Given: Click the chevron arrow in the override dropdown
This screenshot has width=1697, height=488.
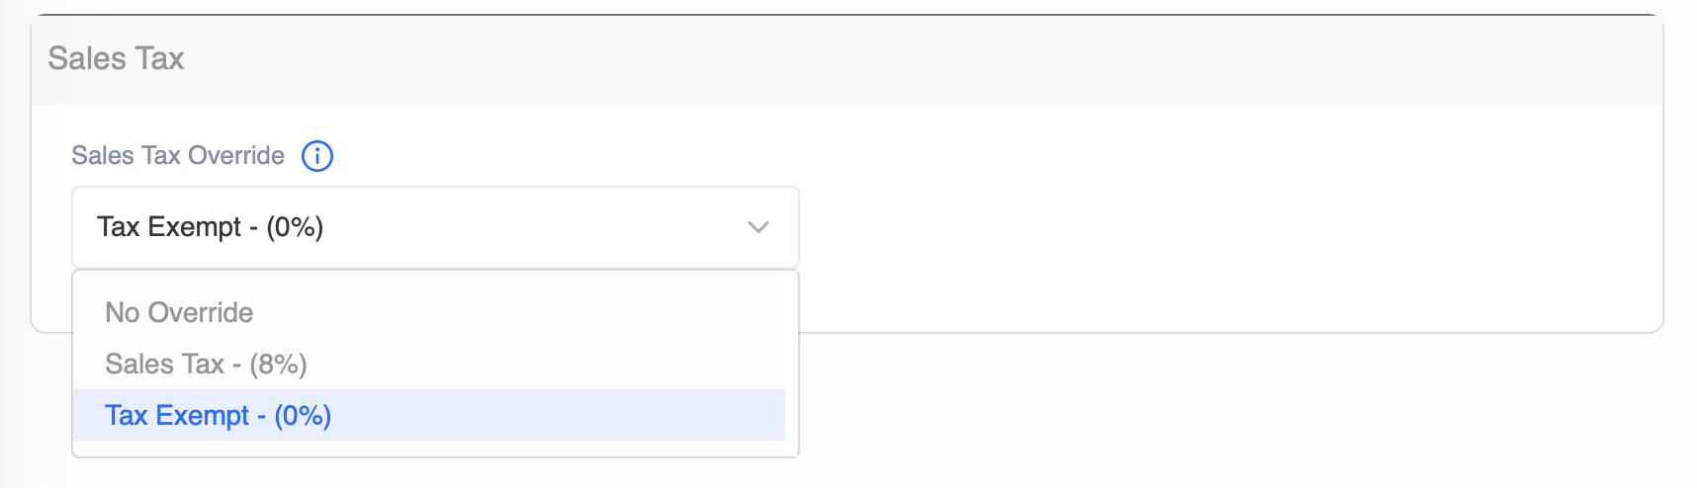Looking at the screenshot, I should point(759,227).
